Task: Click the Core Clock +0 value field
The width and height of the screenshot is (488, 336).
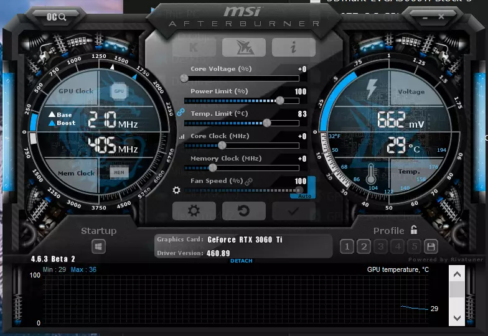Action: (x=302, y=136)
